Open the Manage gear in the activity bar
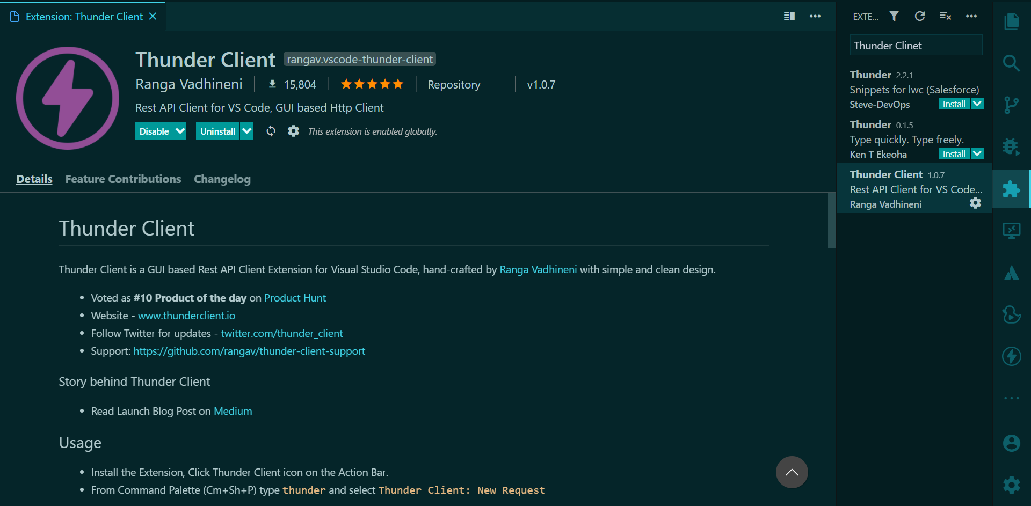This screenshot has height=506, width=1031. pyautogui.click(x=1012, y=485)
